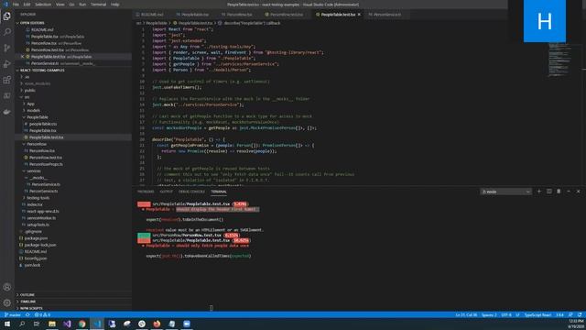Collapse the Open Editors section
586x330 pixels.
coord(32,23)
